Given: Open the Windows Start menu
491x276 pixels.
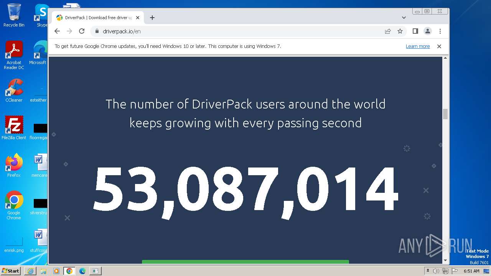Looking at the screenshot, I should coord(10,271).
